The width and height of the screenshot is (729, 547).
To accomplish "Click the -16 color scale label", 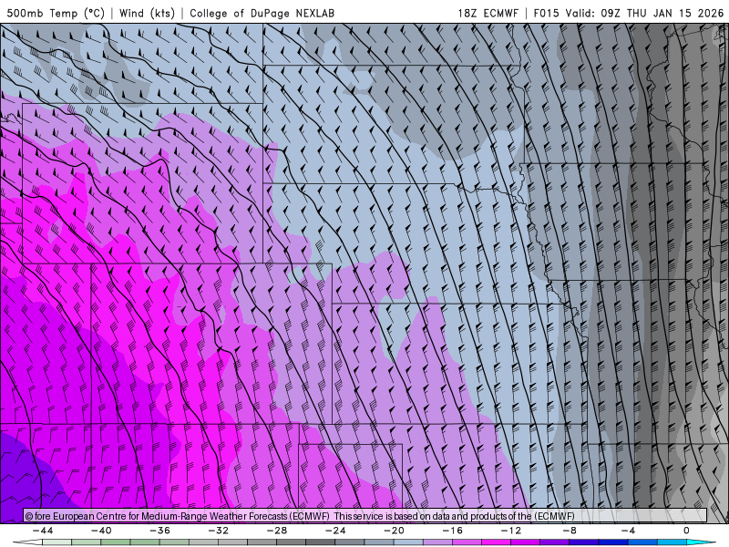I will coord(453,531).
